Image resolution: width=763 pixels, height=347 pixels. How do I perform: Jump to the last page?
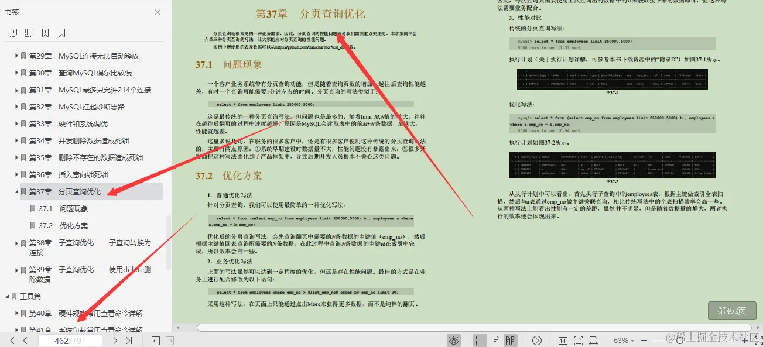pos(129,340)
